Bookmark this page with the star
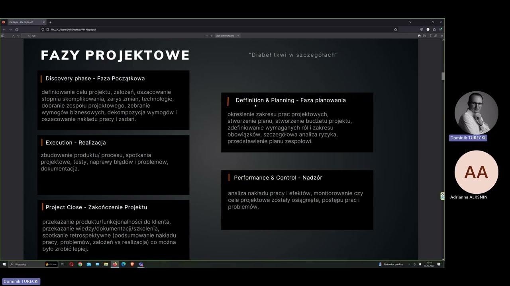This screenshot has height=286, width=510. click(x=396, y=29)
